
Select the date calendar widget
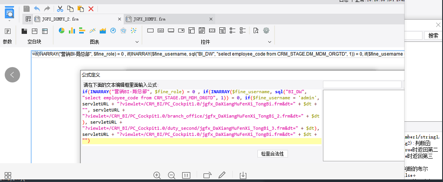click(202, 30)
